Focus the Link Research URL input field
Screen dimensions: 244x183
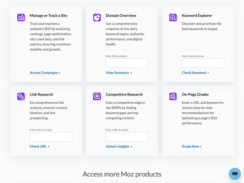coord(51,137)
